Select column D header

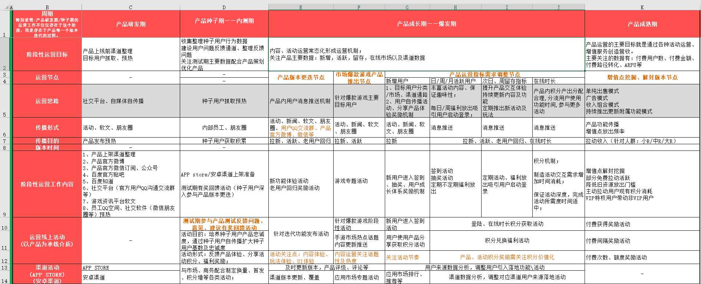tap(224, 7)
